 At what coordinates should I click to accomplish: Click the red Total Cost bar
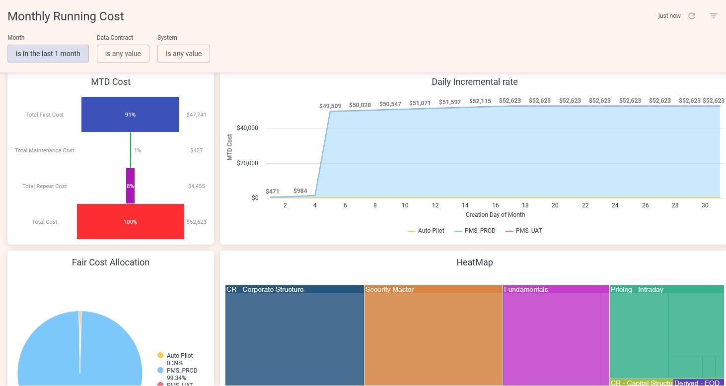coord(130,222)
